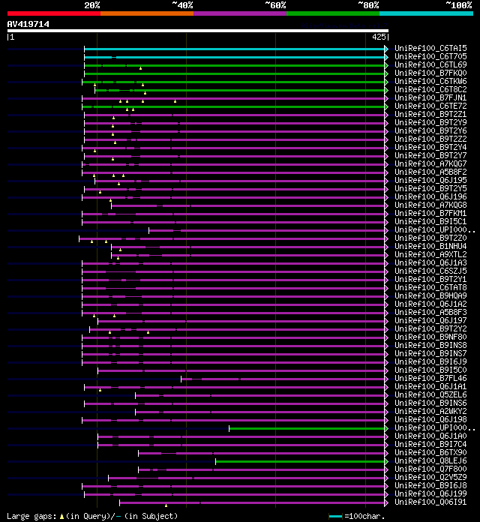Image resolution: width=480 pixels, height=522 pixels.
Task: Select label UniRef100_A5B8F2
Action: point(430,172)
